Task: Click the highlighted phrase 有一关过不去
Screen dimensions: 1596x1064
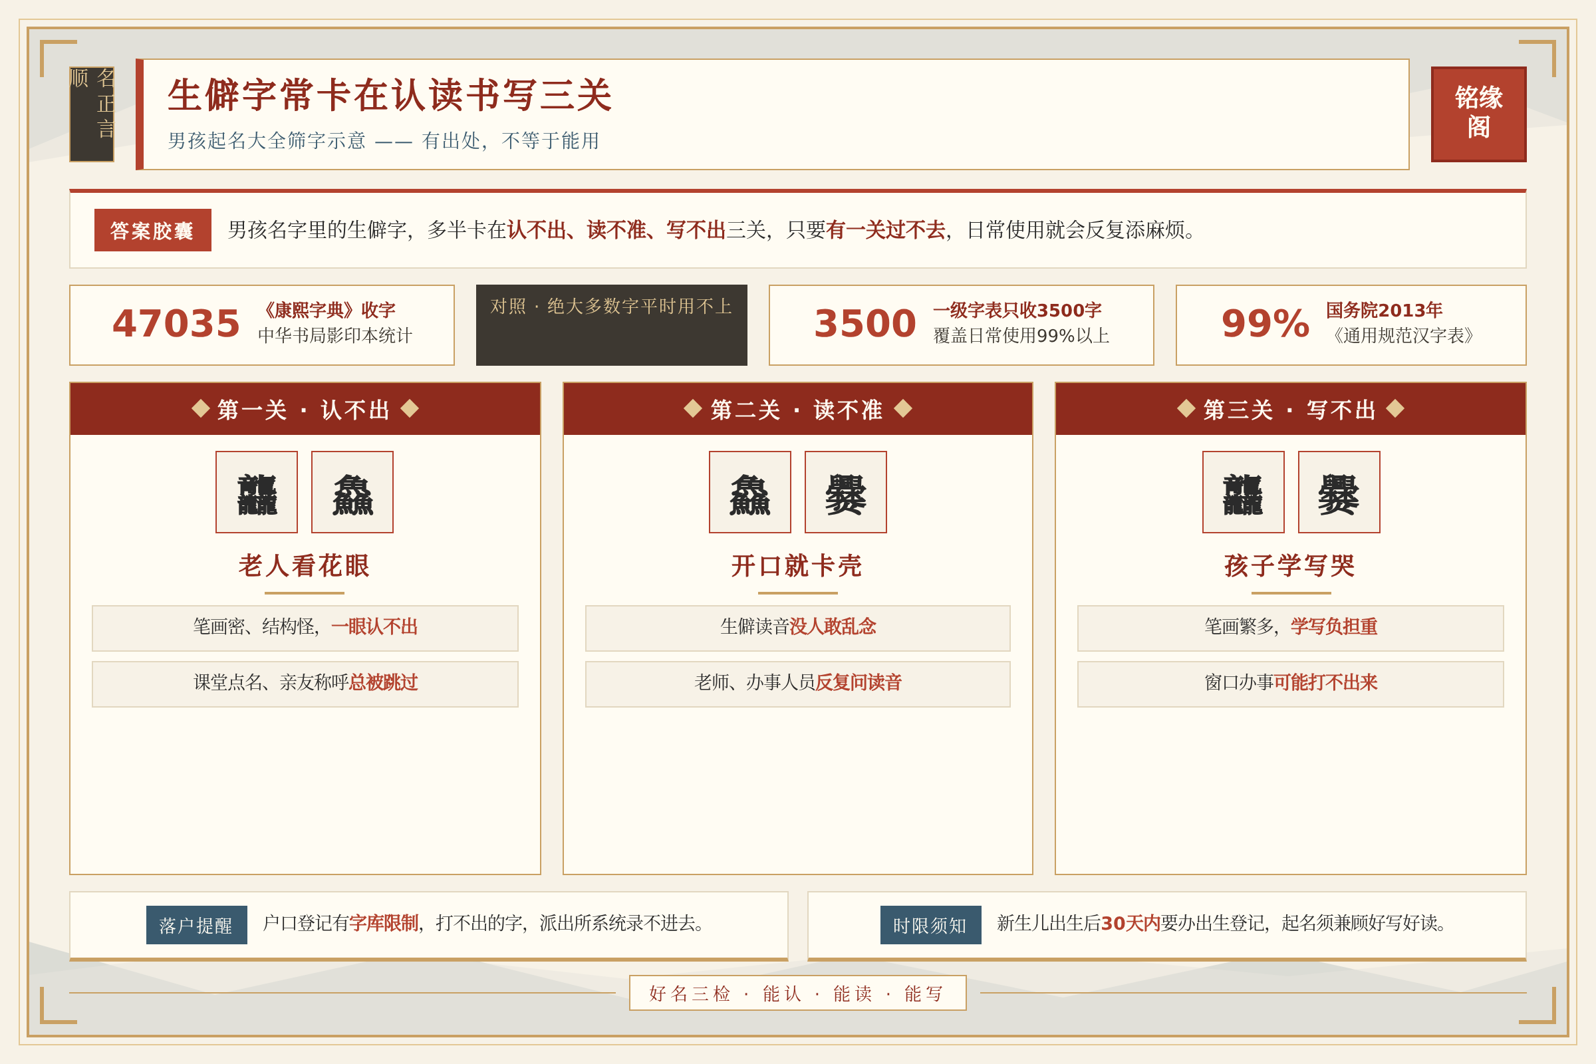Action: (886, 230)
